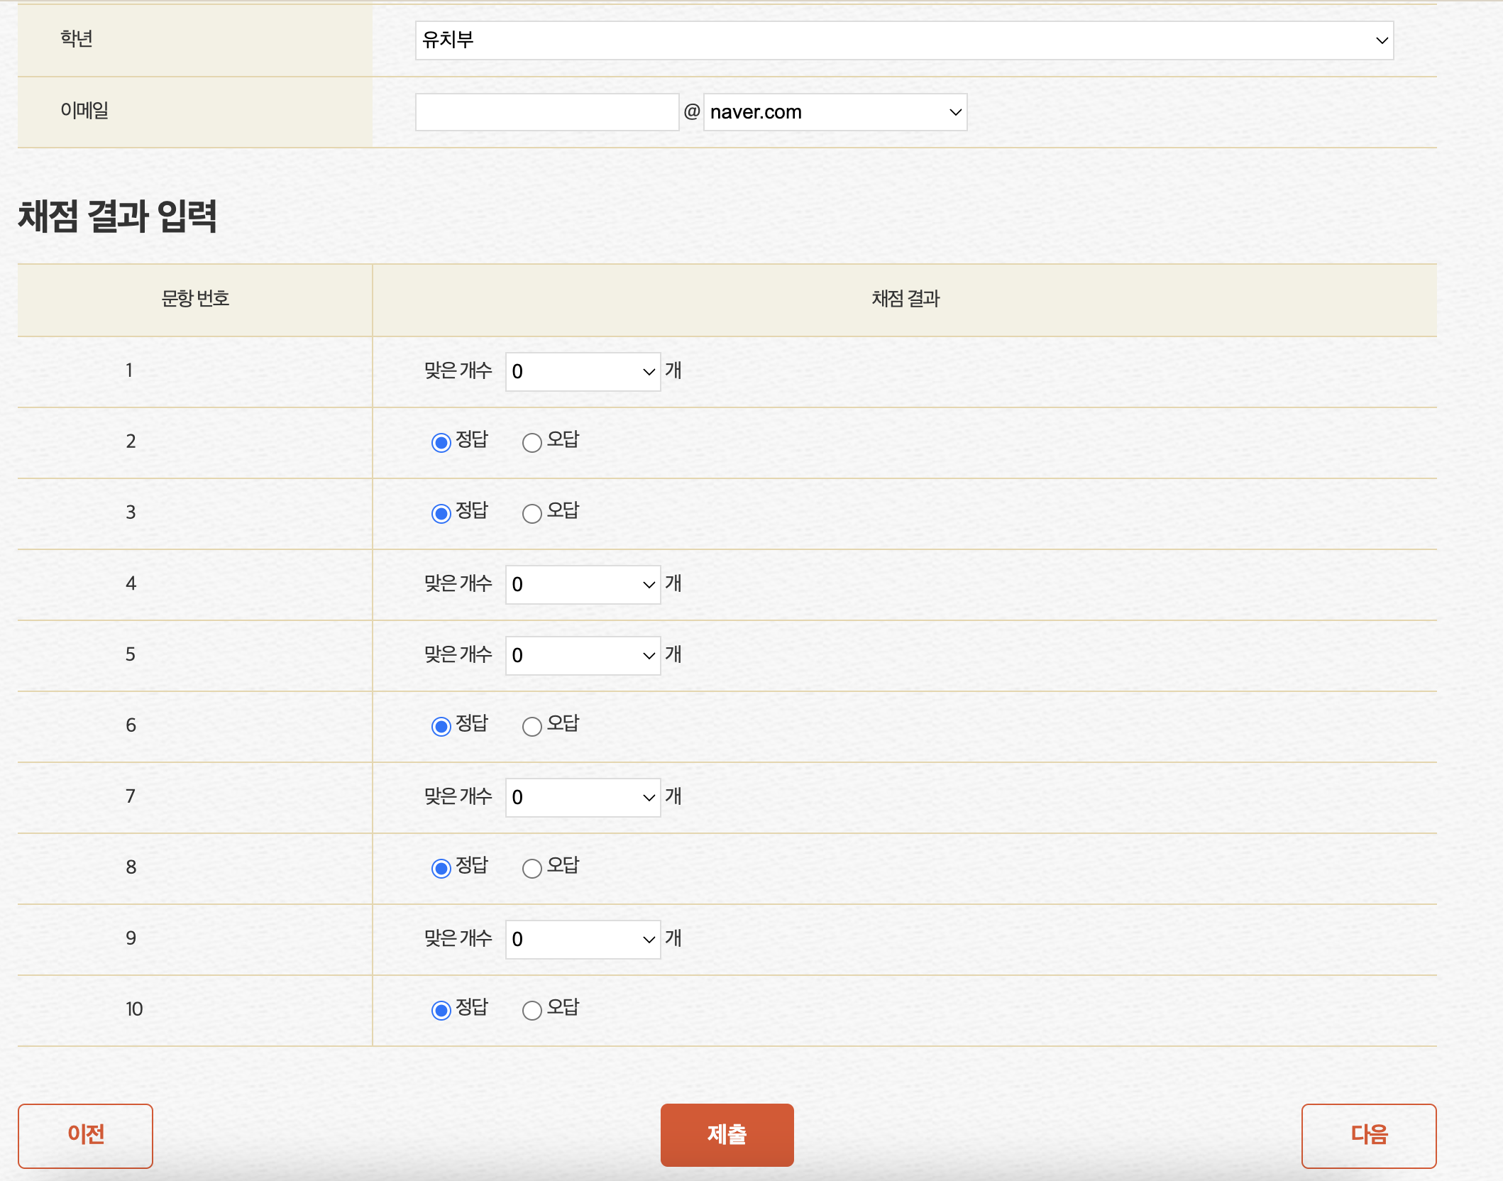Select 정답 for question 3

pos(441,513)
